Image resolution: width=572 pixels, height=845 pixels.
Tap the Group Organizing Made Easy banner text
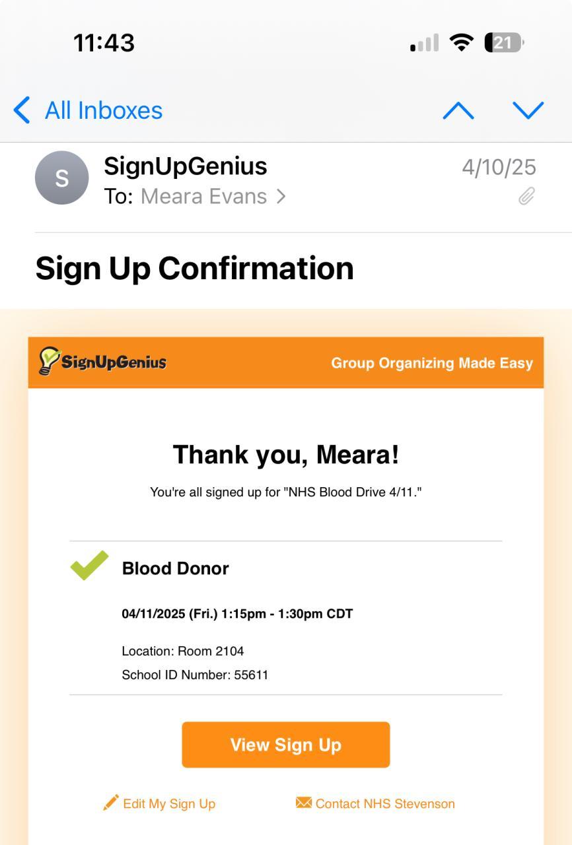pyautogui.click(x=432, y=363)
